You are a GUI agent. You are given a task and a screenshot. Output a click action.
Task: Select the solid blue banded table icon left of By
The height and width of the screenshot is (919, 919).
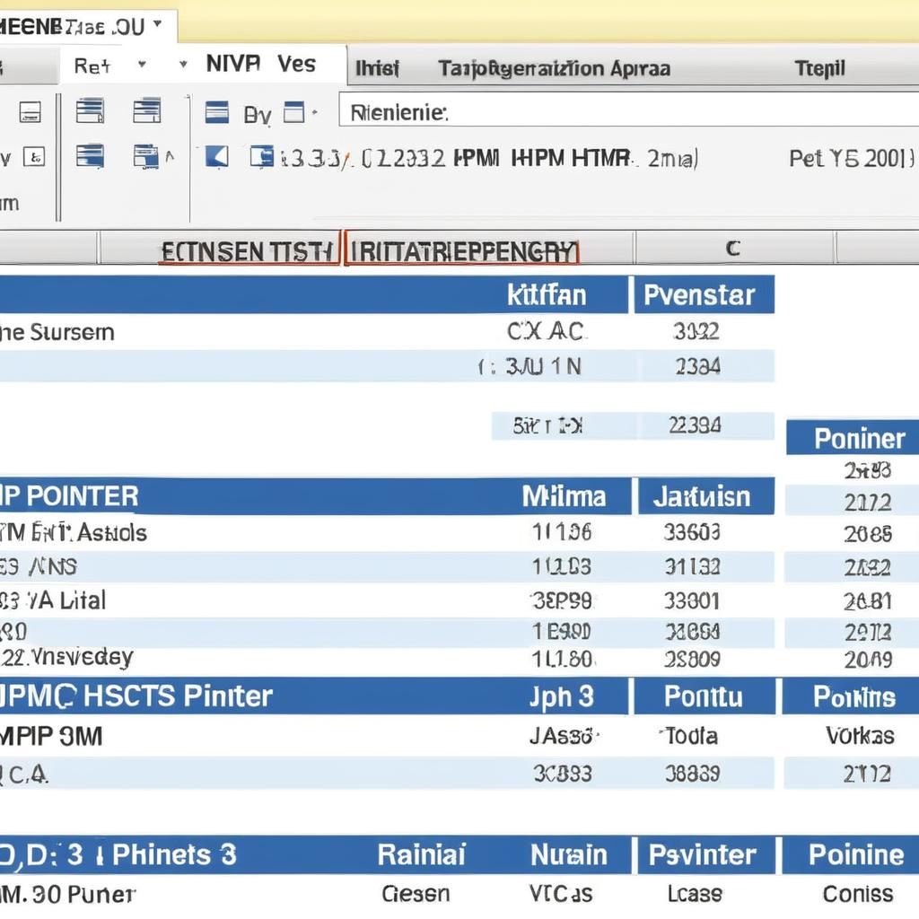[x=217, y=112]
